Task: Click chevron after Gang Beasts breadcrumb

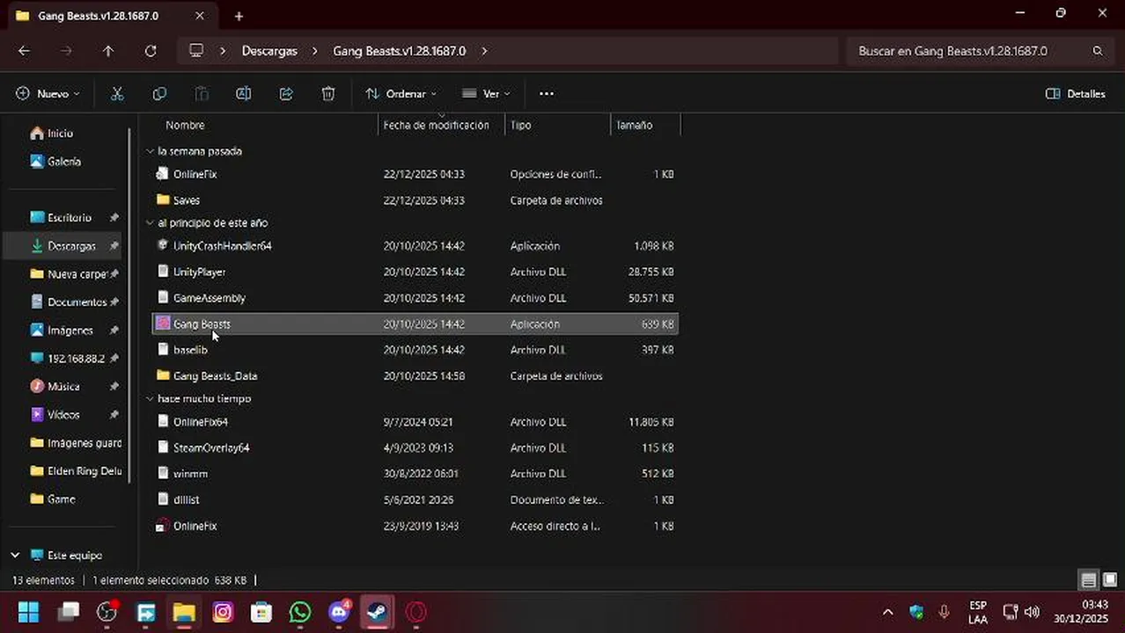Action: pyautogui.click(x=484, y=51)
